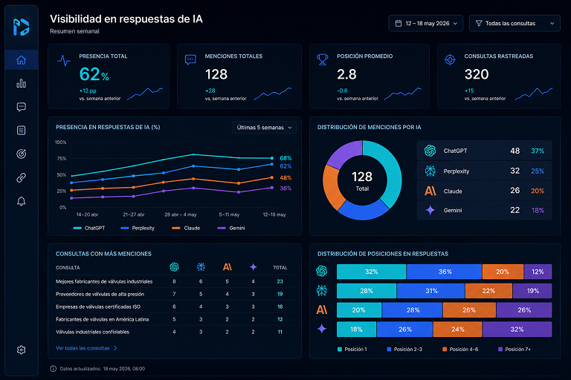Open the Home dashboard in the sidebar

click(x=21, y=59)
